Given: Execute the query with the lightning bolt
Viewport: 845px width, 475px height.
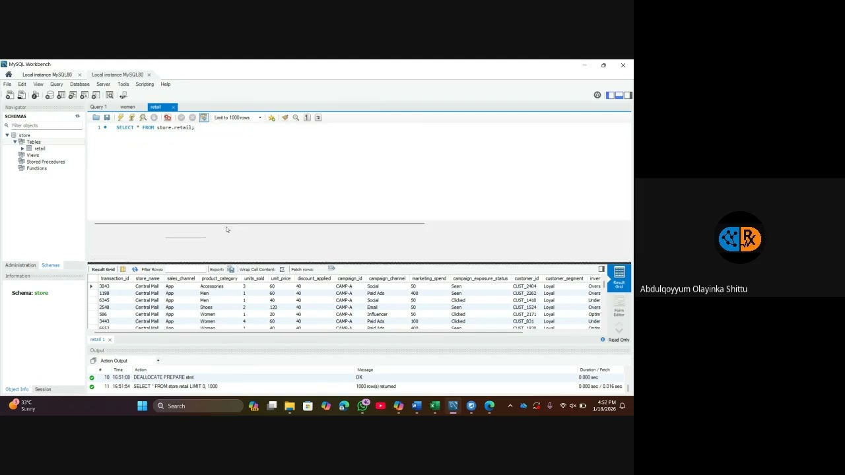Looking at the screenshot, I should 120,117.
